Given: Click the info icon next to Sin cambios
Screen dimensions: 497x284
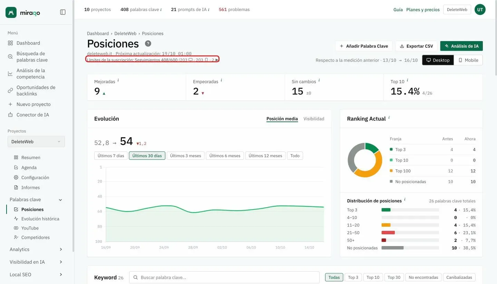Looking at the screenshot, I should 319,80.
